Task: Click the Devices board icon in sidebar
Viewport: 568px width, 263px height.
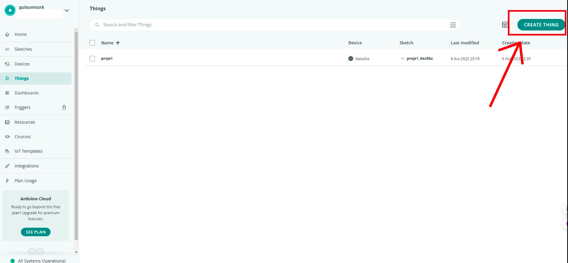Action: 7,64
